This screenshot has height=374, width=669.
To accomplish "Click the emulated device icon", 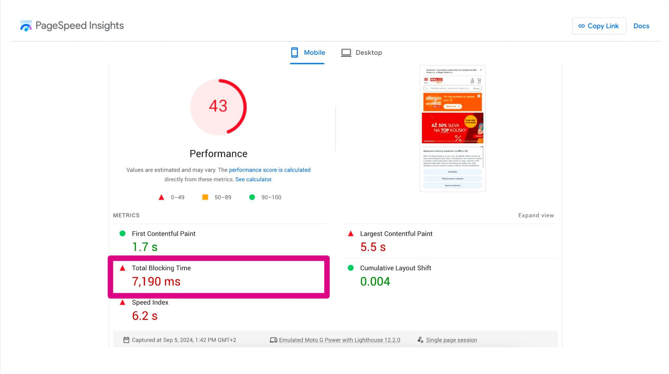I will [x=273, y=340].
